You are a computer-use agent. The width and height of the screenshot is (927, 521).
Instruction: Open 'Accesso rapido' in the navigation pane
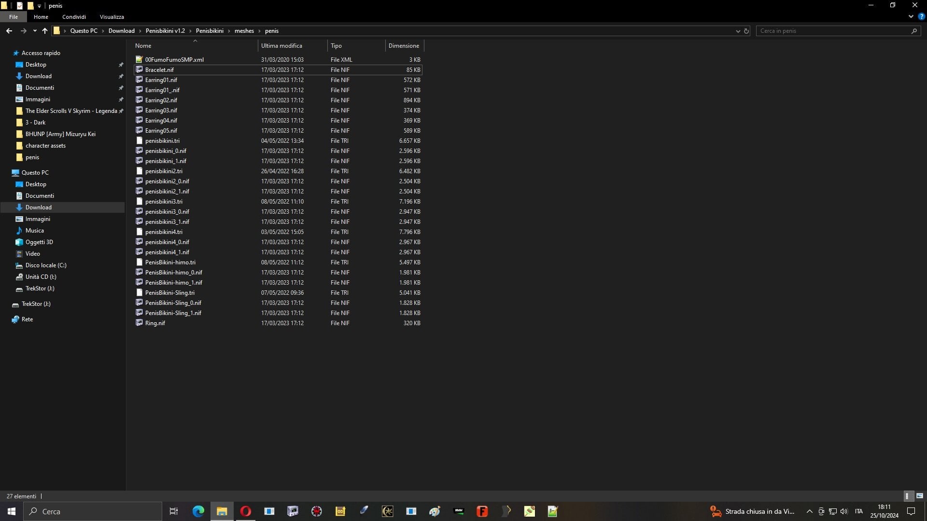pos(41,53)
